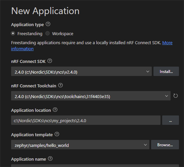Viewport: 184px width, 167px height.
Task: Open help icon beside nRF Connect SDK
Action: click(x=50, y=61)
